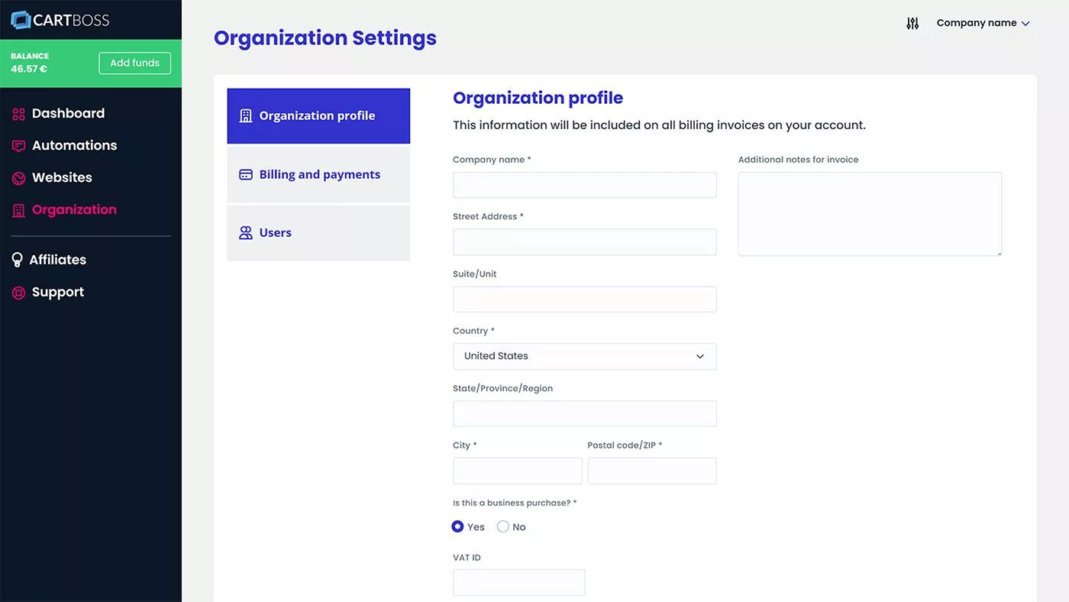Switch to Billing and payments tab
The image size is (1069, 602).
[318, 175]
